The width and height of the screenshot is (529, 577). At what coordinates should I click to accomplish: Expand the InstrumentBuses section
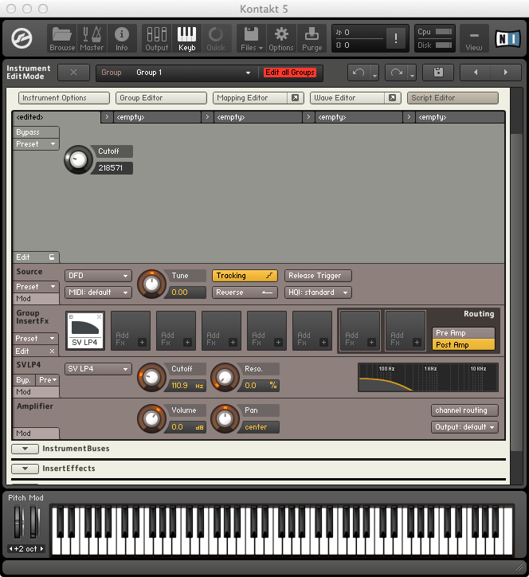pyautogui.click(x=25, y=449)
